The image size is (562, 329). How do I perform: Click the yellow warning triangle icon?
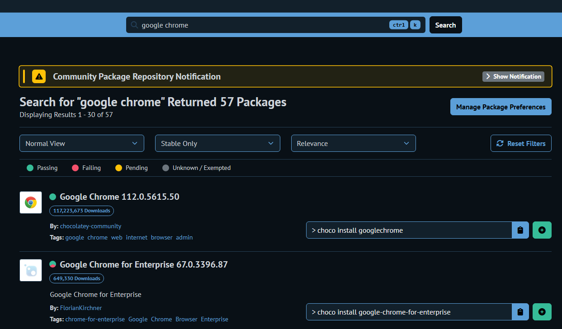39,76
